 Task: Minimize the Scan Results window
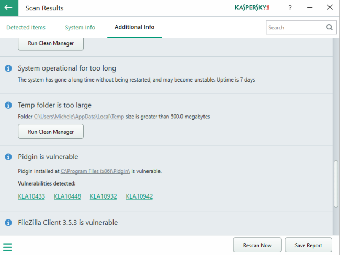tap(310, 8)
